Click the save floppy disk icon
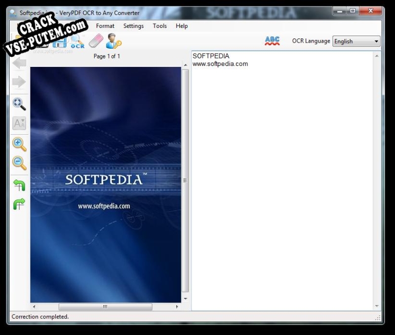 60,42
